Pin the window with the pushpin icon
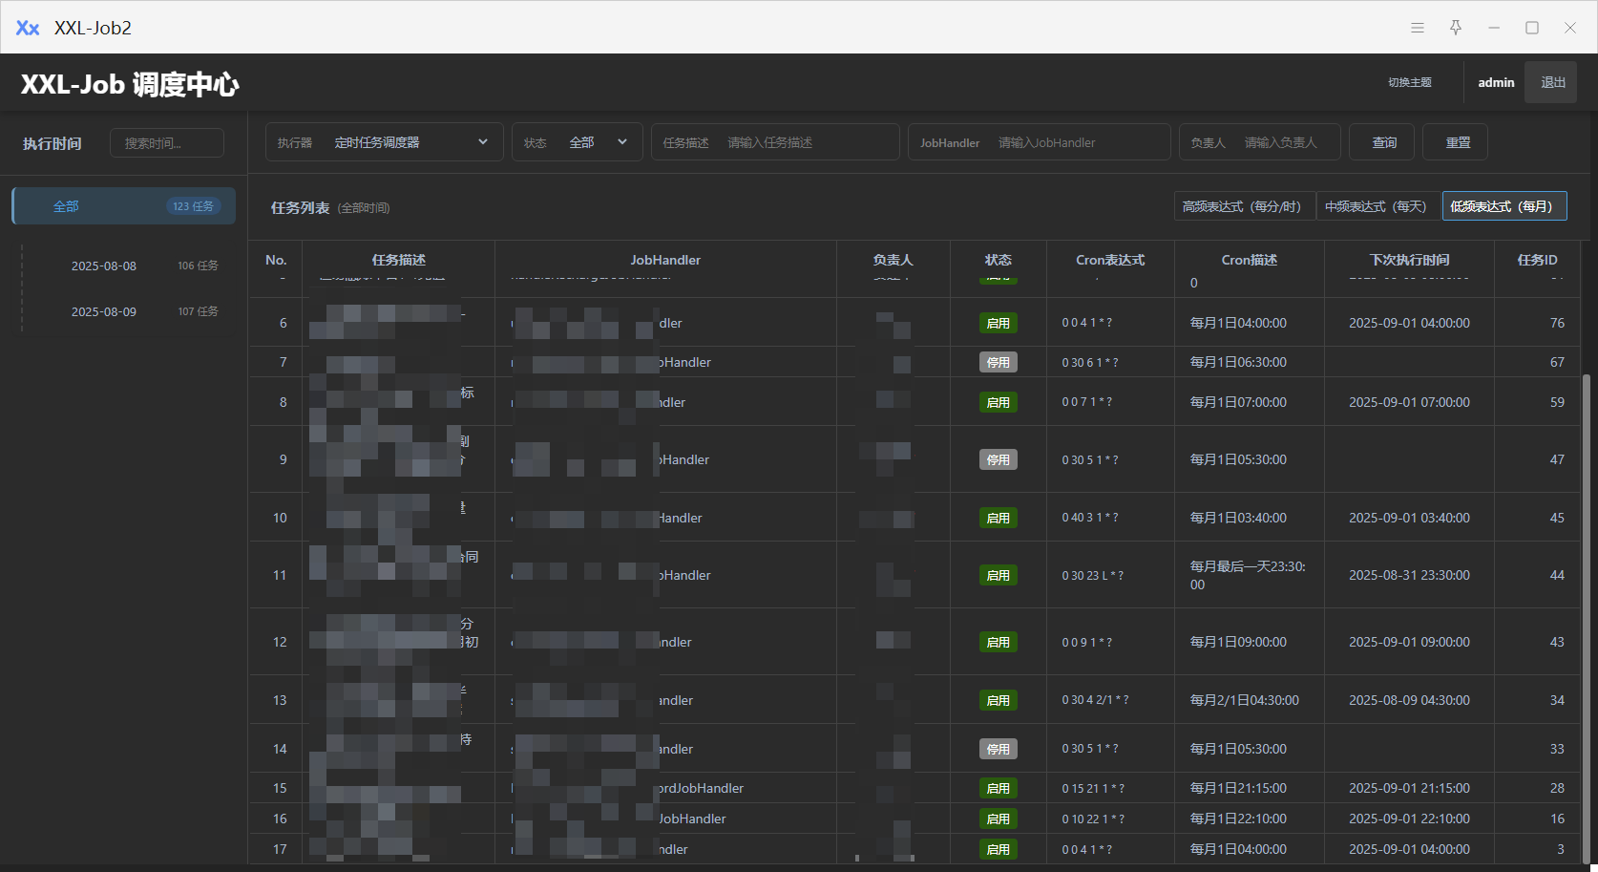The width and height of the screenshot is (1598, 872). [x=1456, y=28]
